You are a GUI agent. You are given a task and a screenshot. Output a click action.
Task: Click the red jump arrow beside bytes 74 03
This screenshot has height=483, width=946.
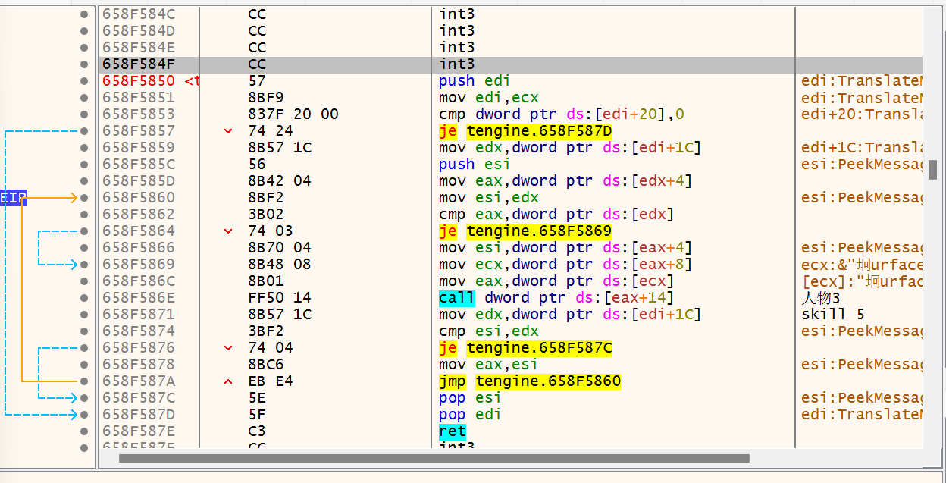228,231
